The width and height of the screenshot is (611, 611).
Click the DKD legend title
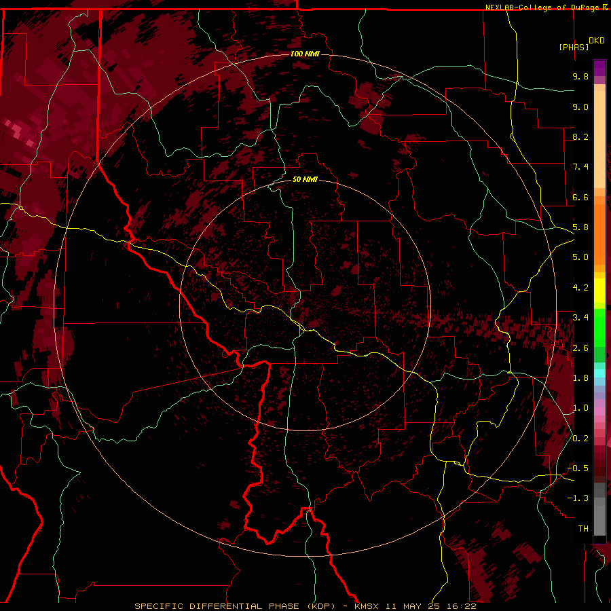(597, 41)
